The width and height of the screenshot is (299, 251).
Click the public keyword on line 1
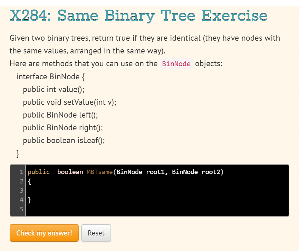[39, 172]
